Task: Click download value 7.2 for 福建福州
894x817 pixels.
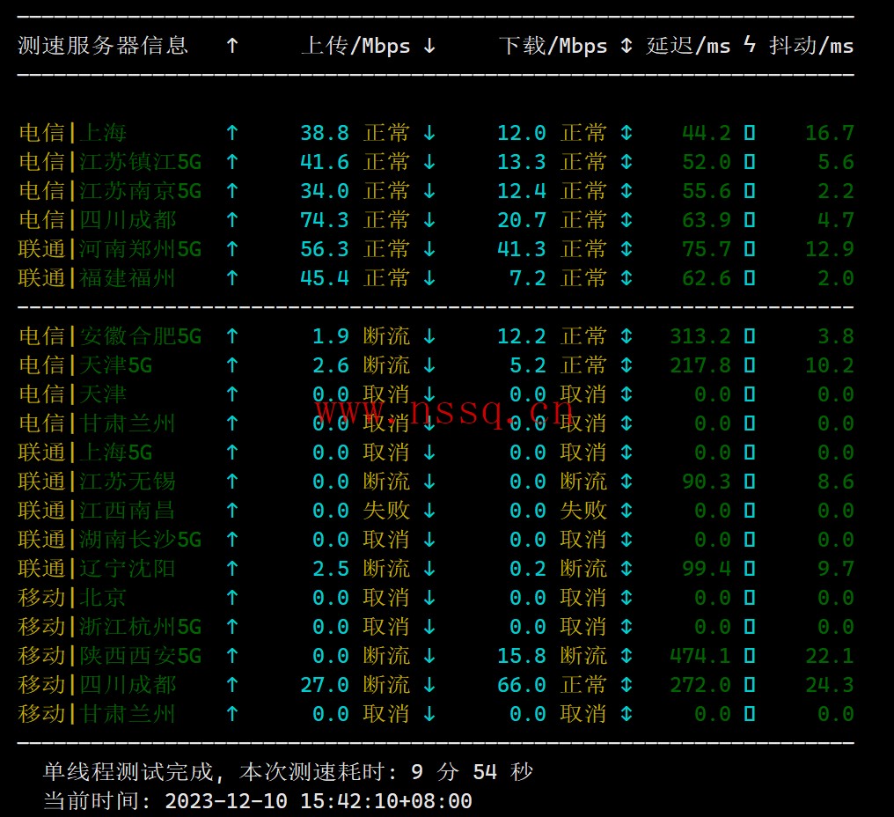Action: pos(528,278)
